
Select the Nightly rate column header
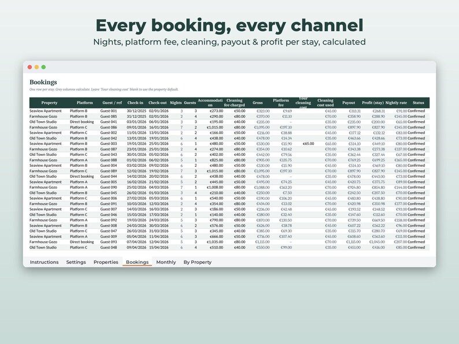pyautogui.click(x=396, y=103)
